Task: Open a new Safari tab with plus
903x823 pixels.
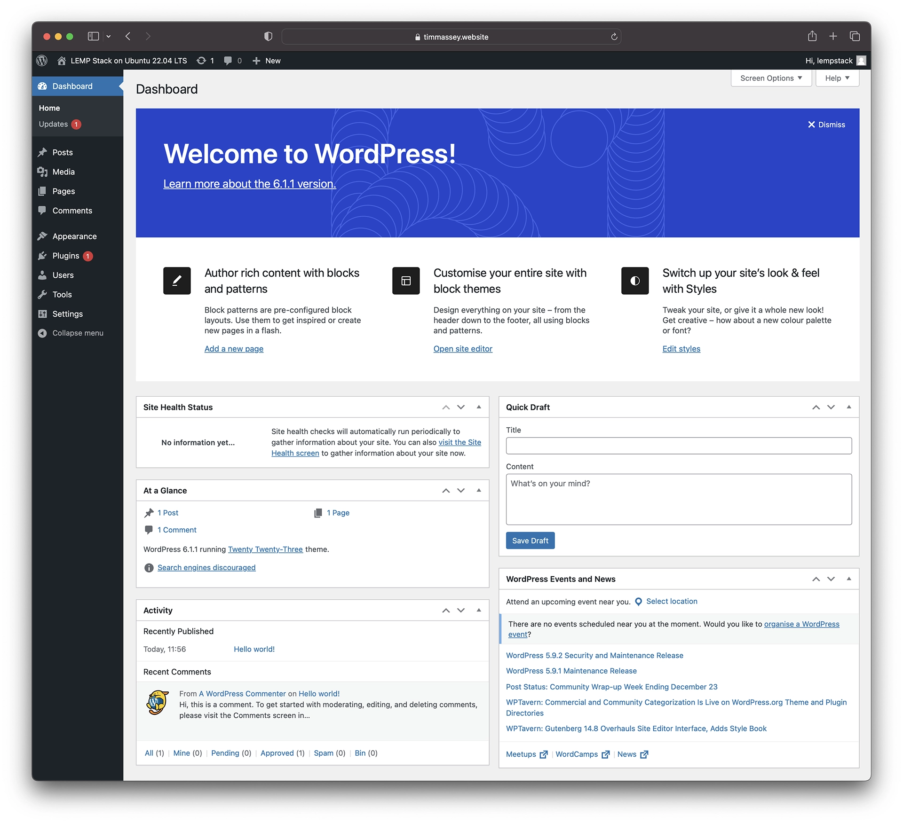Action: click(833, 36)
